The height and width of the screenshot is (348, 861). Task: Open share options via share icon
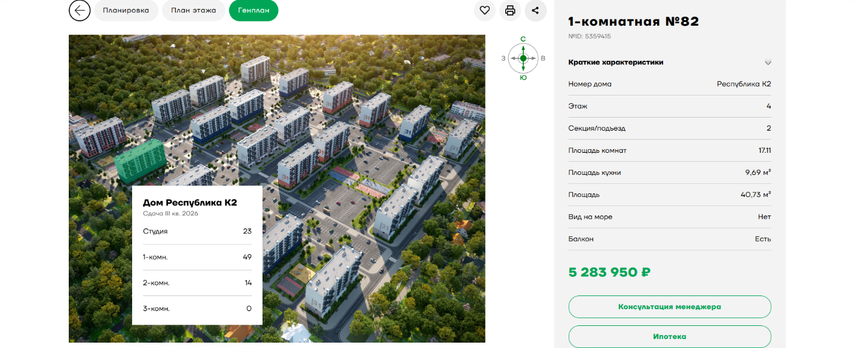535,10
